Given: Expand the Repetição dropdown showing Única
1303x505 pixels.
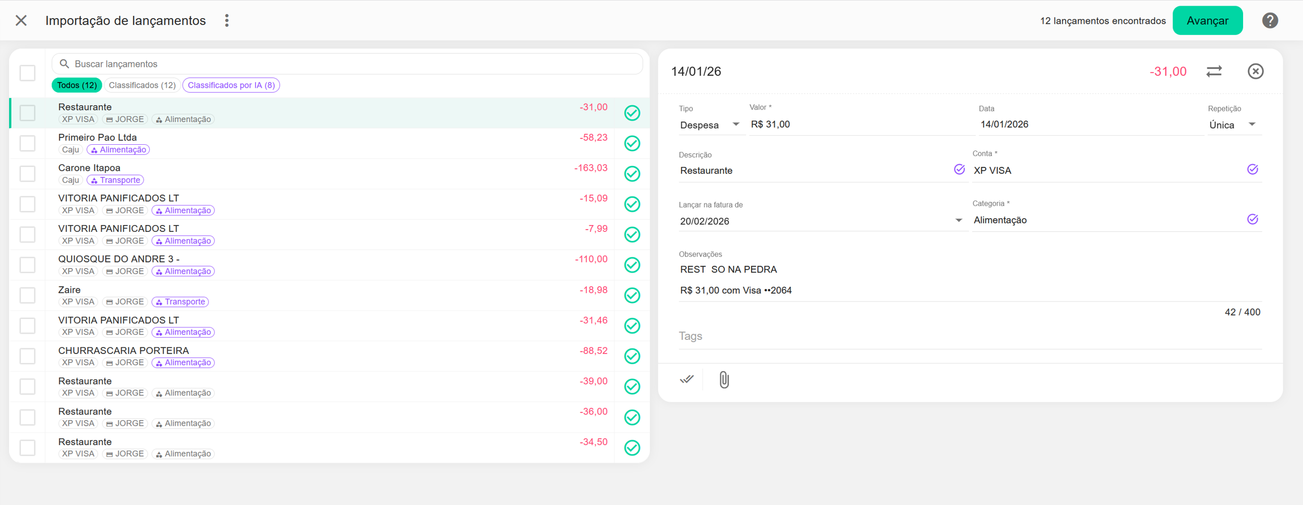Looking at the screenshot, I should pyautogui.click(x=1232, y=125).
